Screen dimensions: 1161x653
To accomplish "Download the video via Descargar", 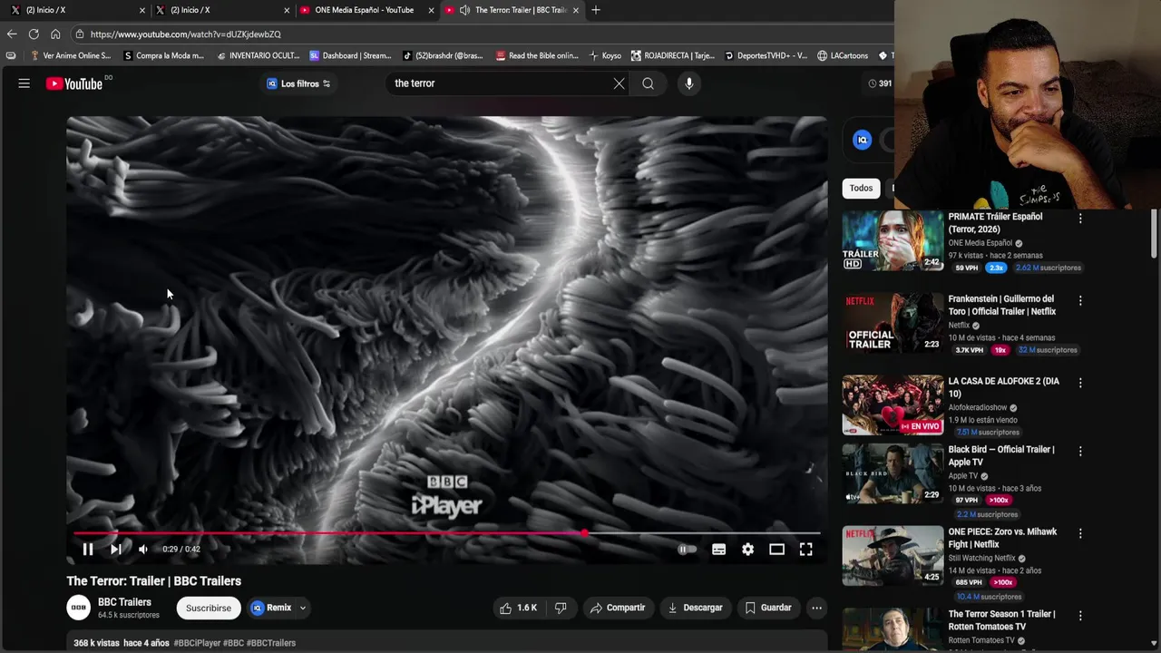I will pyautogui.click(x=695, y=608).
